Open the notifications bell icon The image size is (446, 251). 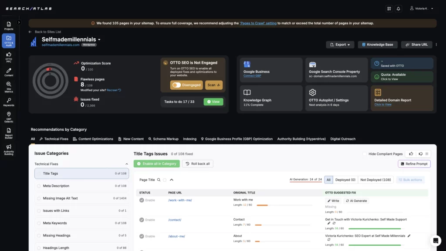398,8
